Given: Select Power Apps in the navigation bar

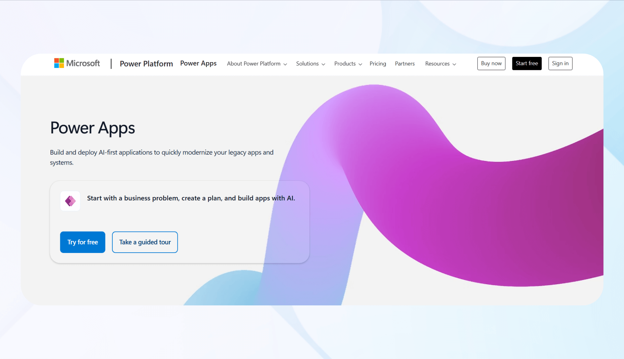Looking at the screenshot, I should click(198, 63).
